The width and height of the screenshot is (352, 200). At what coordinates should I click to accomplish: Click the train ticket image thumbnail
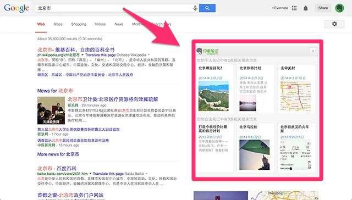click(x=295, y=155)
